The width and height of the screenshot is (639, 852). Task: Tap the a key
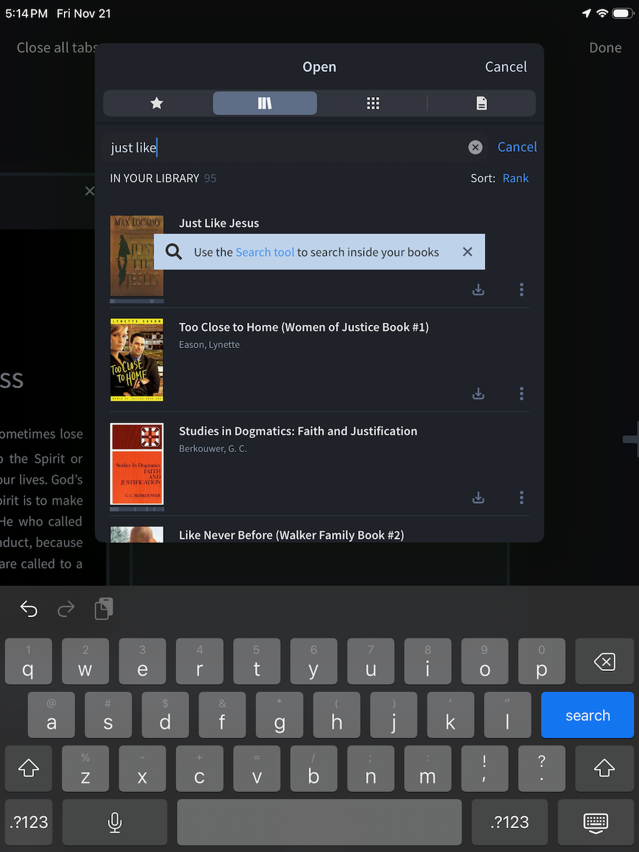[51, 715]
